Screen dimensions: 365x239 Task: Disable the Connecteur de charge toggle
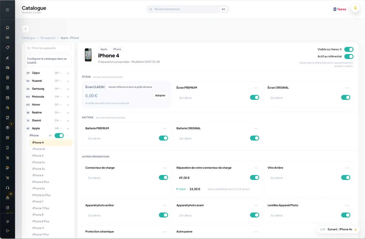(x=163, y=178)
